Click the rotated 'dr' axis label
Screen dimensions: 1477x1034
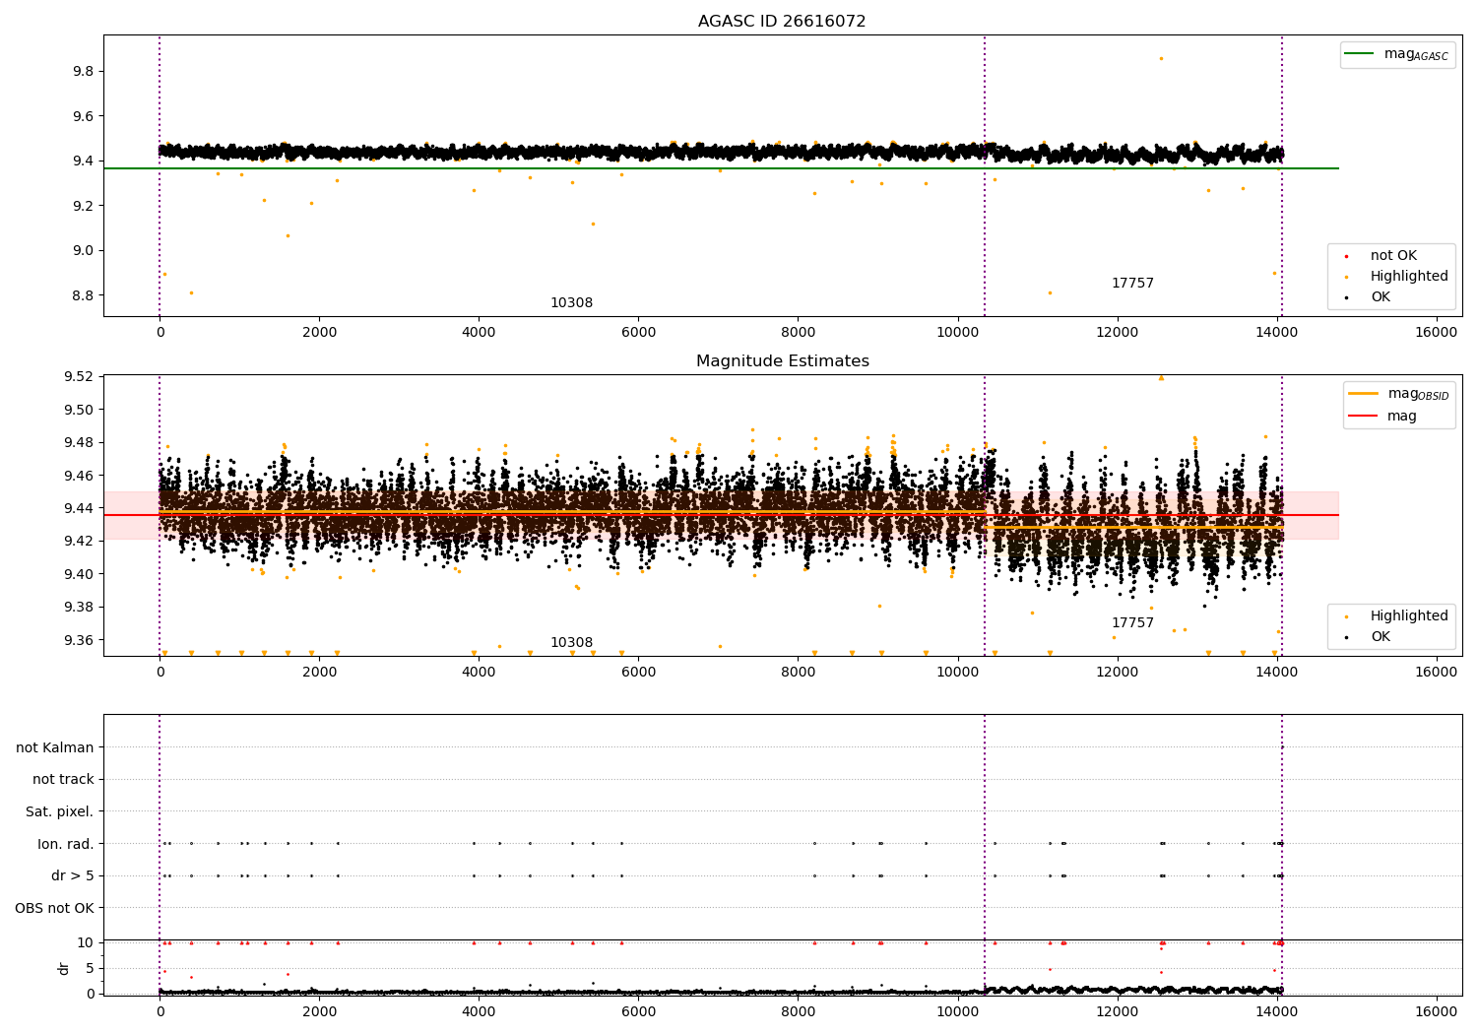click(64, 968)
